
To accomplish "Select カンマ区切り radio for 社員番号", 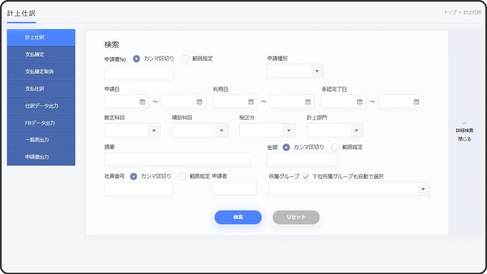I will 134,176.
